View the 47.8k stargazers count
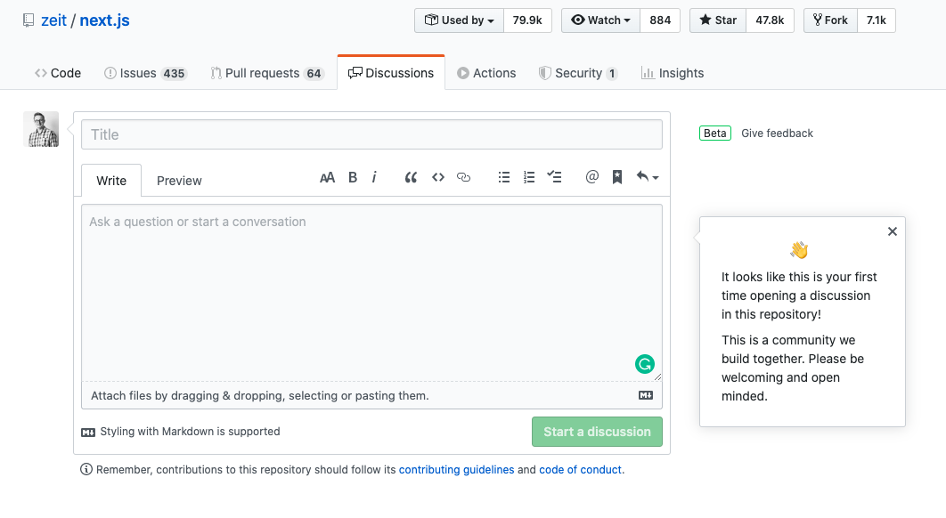This screenshot has height=518, width=946. click(x=770, y=20)
